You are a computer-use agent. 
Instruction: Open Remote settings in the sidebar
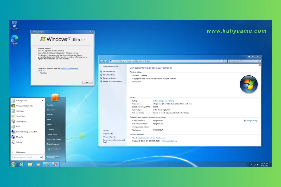click(x=109, y=75)
